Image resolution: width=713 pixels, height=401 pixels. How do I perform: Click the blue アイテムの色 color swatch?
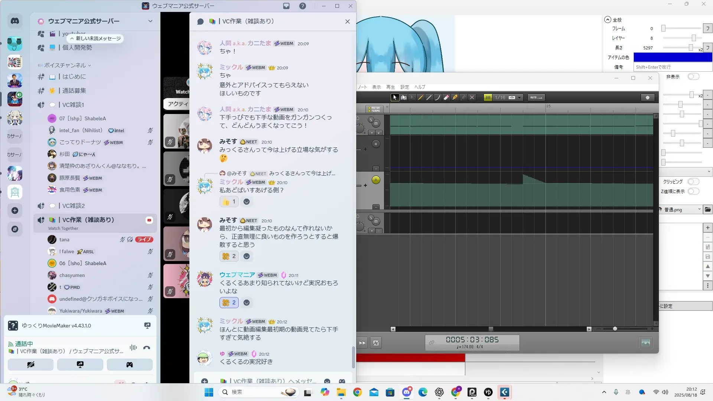click(673, 57)
